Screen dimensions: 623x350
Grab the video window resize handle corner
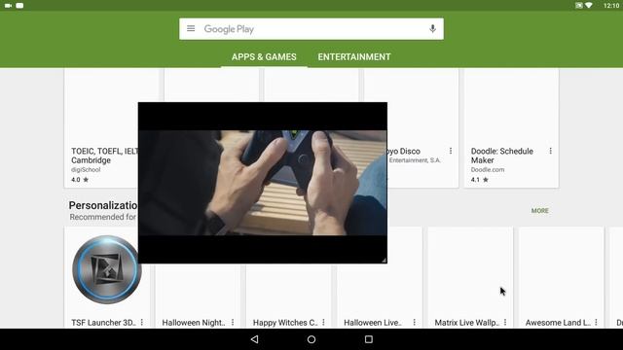(384, 260)
